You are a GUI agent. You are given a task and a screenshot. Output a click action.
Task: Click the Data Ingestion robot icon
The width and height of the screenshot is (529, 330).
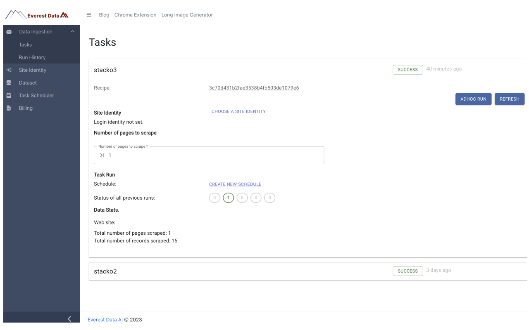(x=9, y=31)
